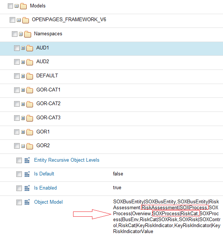The image size is (223, 239).
Task: Click the Is Default setting icon
Action: pyautogui.click(x=27, y=174)
